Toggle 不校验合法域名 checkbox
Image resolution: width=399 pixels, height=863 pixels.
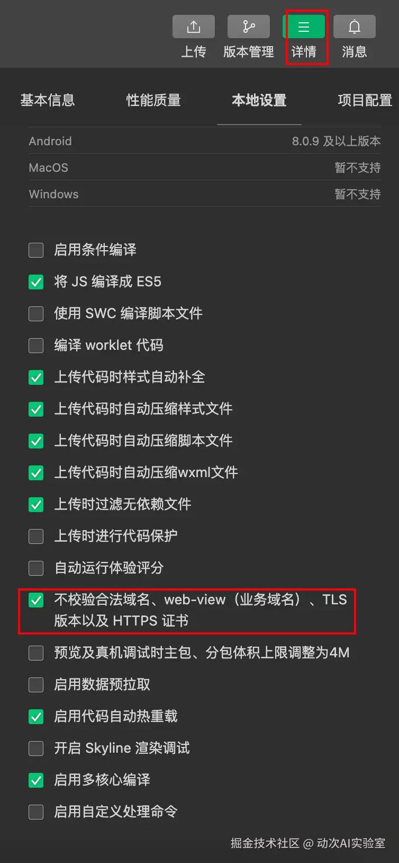point(36,600)
